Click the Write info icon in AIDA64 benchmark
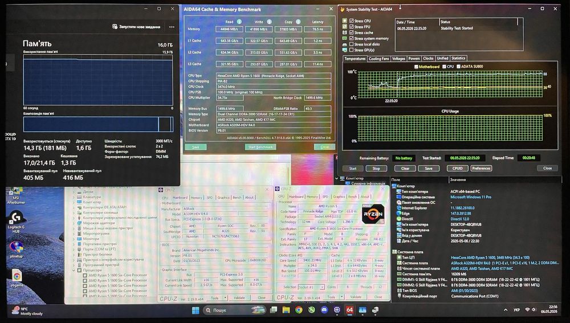570x323 pixels. click(x=269, y=22)
